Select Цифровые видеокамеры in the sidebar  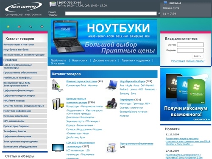tap(25, 95)
